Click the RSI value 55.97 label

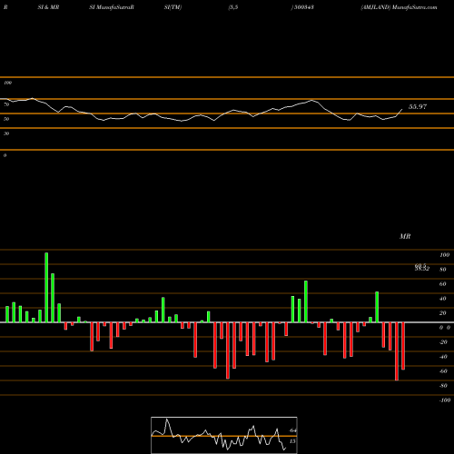pos(418,106)
